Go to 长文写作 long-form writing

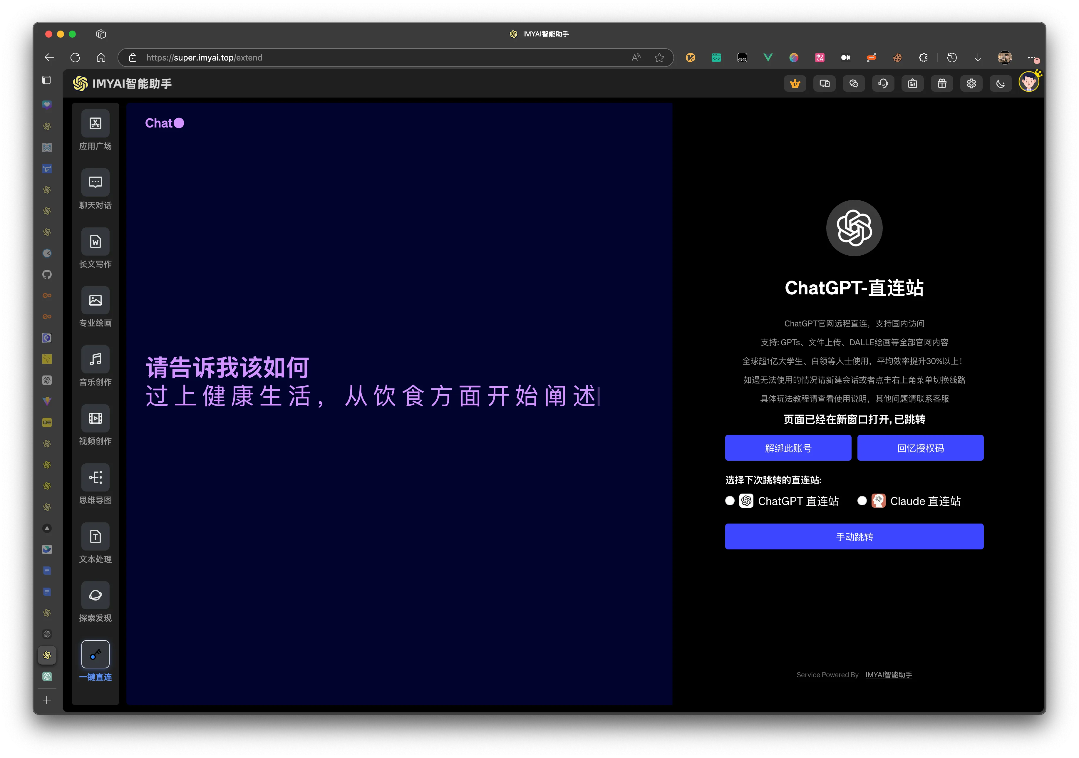(95, 248)
